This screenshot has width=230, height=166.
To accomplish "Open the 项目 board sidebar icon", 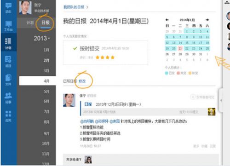I will (8, 59).
